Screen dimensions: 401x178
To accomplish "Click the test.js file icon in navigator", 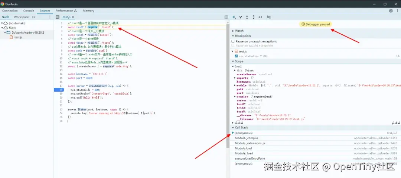I will (x=11, y=37).
